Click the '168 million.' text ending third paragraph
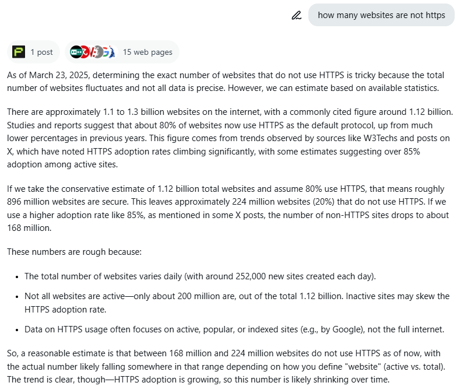 coord(29,228)
